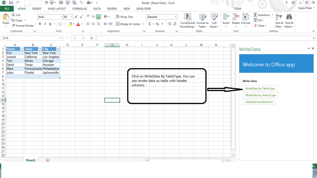317x178 pixels.
Task: Open Sort & Filter
Action: [279, 21]
